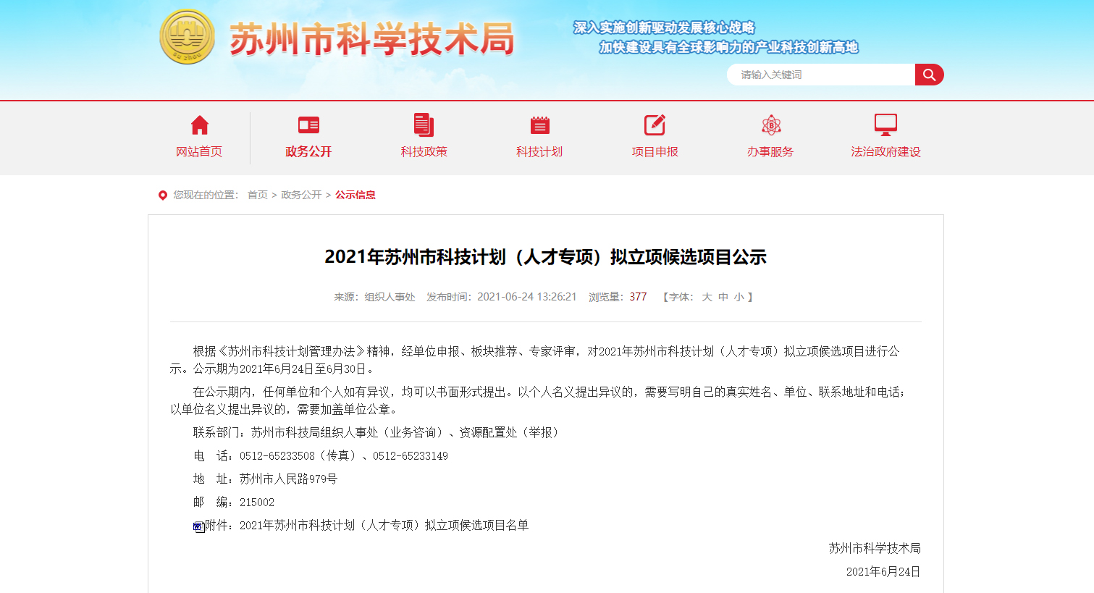Click the 联系部门 line in the article
1094x593 pixels.
[x=376, y=432]
